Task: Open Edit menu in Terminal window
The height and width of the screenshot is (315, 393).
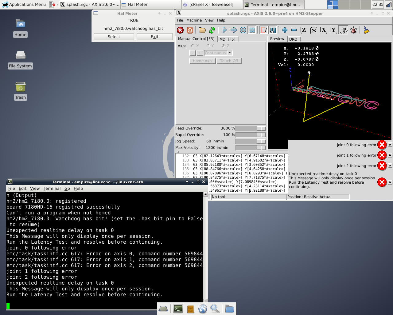Action: coord(22,188)
